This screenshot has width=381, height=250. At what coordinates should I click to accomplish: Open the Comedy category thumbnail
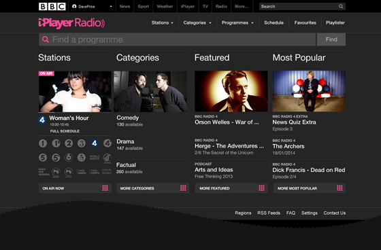(150, 92)
